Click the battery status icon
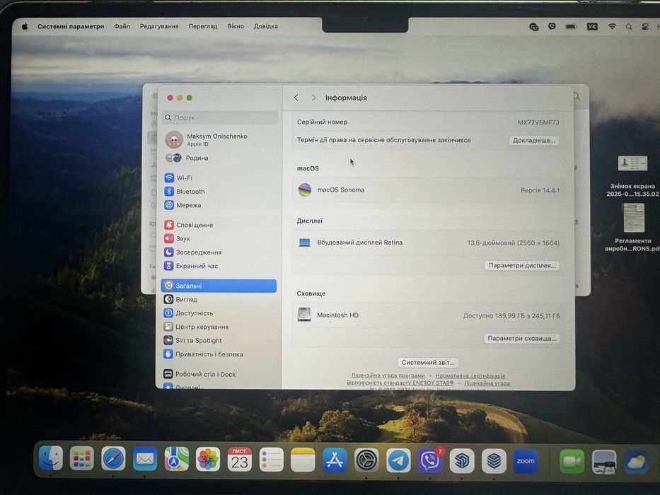The image size is (660, 495). (x=571, y=27)
